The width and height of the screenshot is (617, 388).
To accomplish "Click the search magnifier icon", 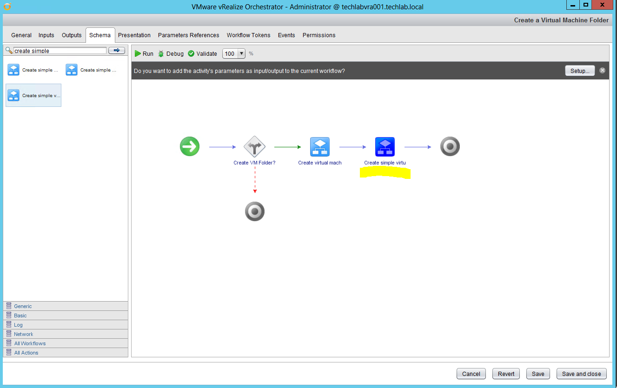I will click(8, 50).
